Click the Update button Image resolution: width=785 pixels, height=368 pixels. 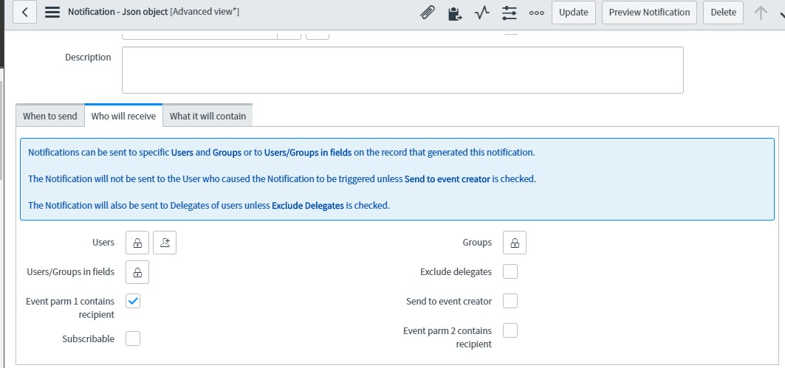click(573, 13)
